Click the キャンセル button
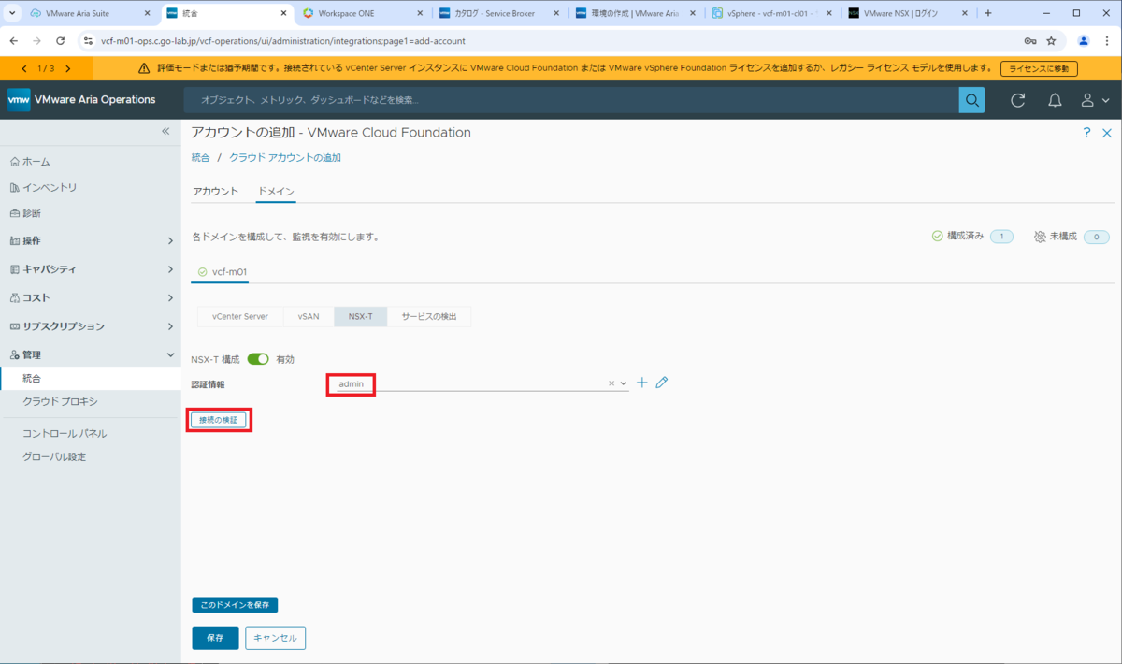Screen dimensions: 1122x664 (x=275, y=638)
